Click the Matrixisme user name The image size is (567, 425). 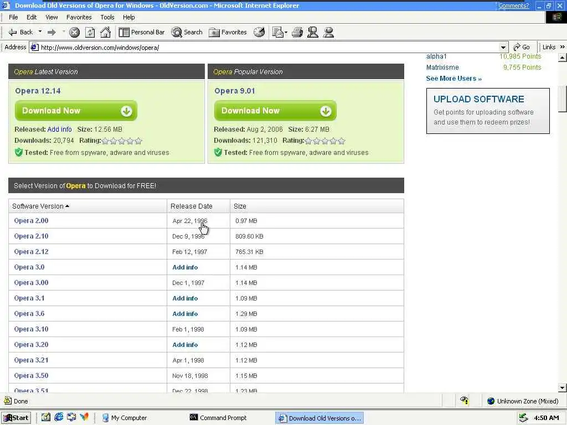coord(442,68)
